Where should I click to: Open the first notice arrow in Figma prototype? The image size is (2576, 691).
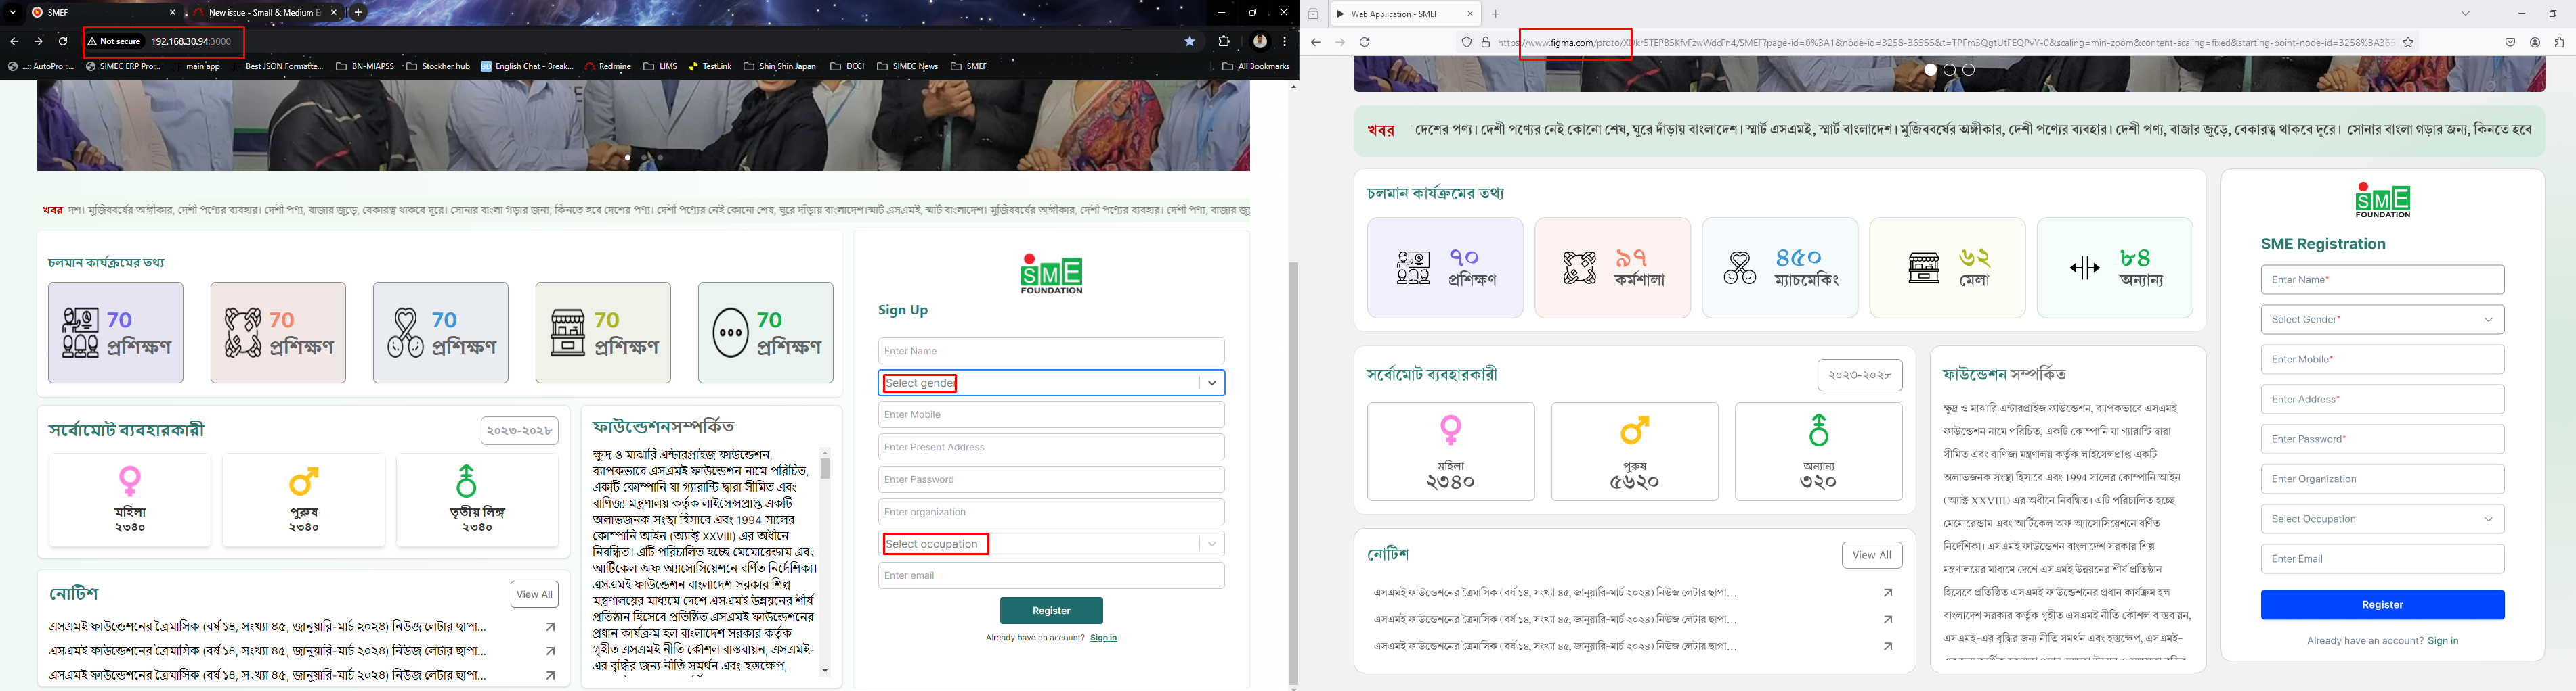coord(1888,593)
